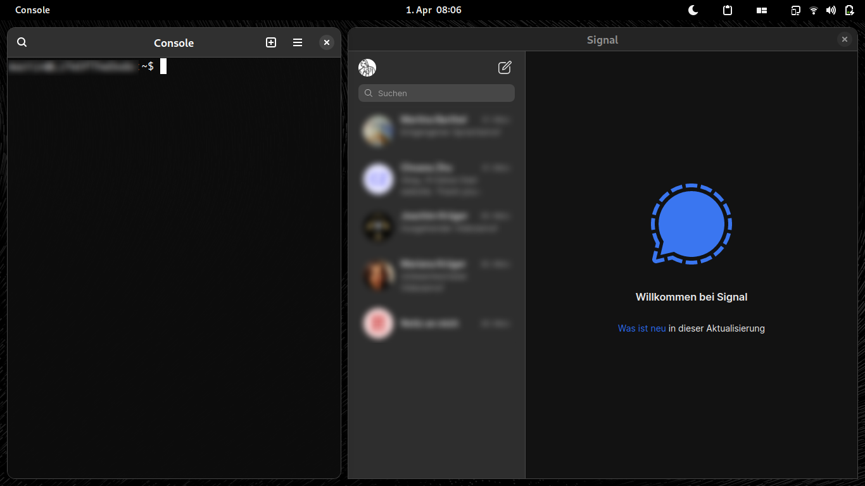This screenshot has height=486, width=865.
Task: Open the system menu via the volume icon
Action: (831, 10)
